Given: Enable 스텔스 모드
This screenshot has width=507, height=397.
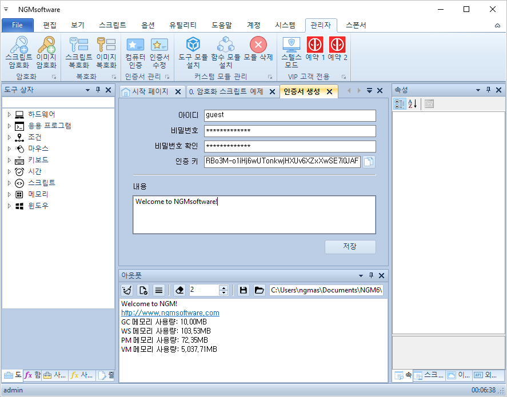Looking at the screenshot, I should tap(292, 53).
